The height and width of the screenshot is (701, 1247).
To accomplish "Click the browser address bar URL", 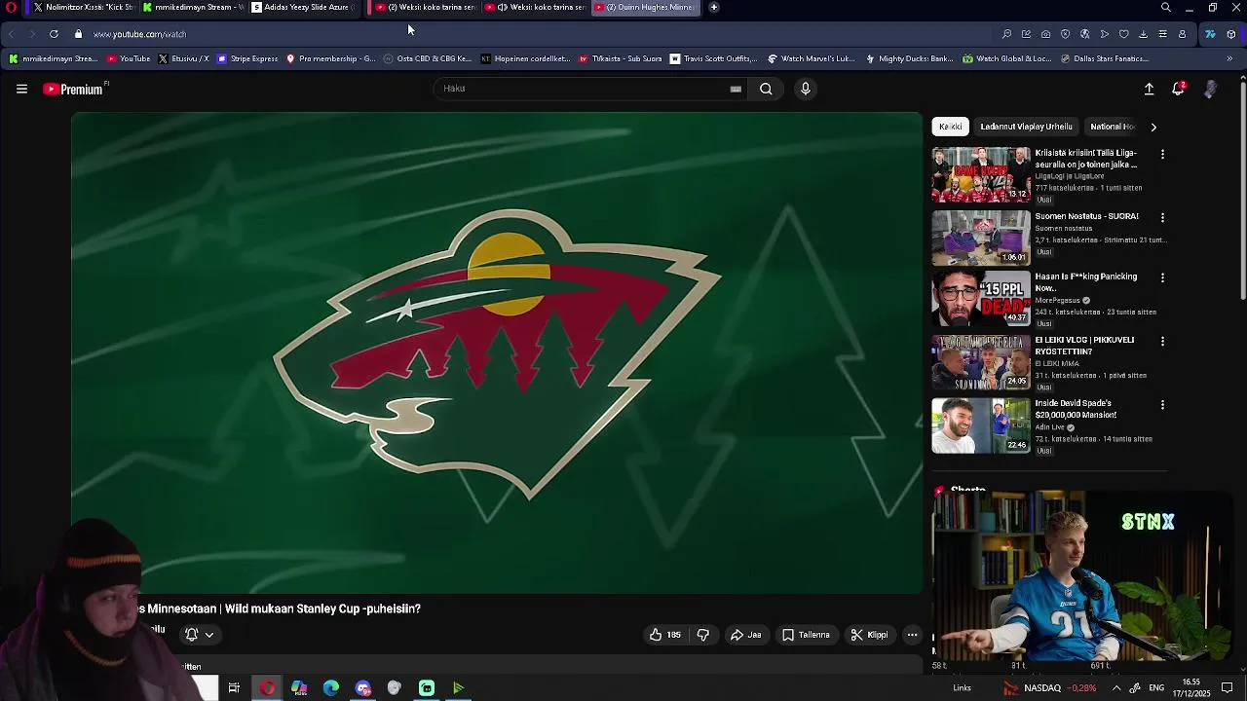I will (139, 34).
